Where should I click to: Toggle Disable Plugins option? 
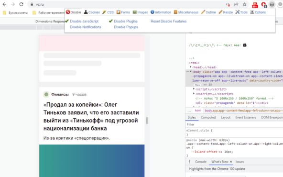point(126,22)
